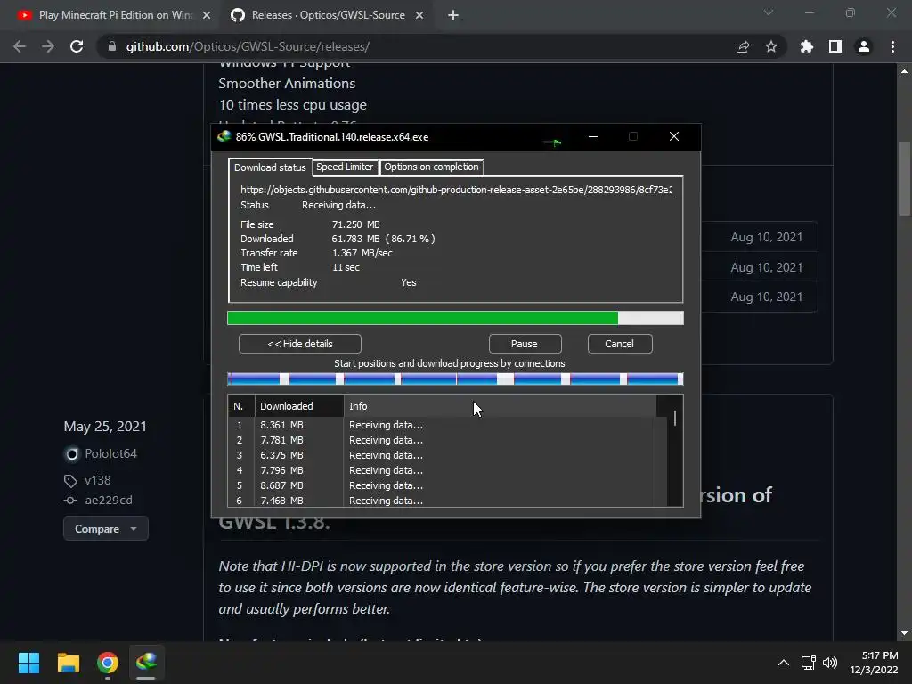Click the green download progress bar

click(455, 318)
